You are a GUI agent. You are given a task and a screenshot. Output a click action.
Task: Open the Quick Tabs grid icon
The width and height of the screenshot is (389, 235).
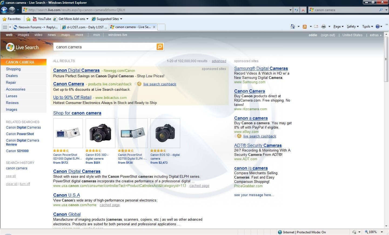tap(5, 27)
